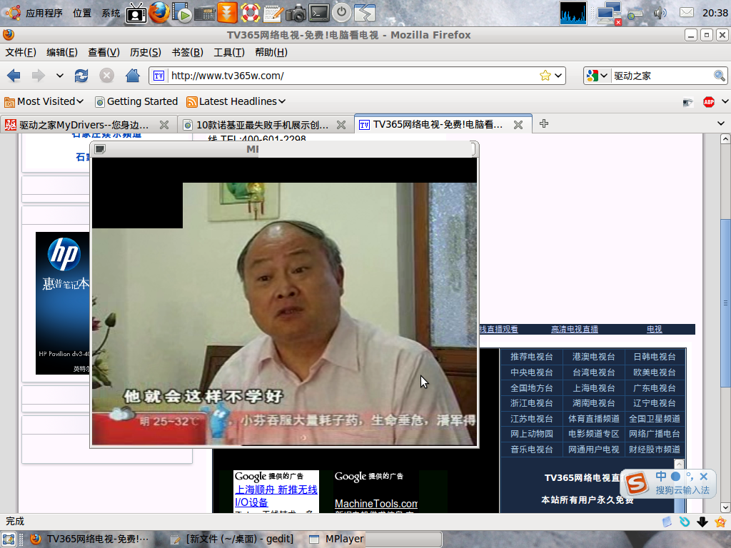Launch the movie player icon in the top panel

coord(182,13)
